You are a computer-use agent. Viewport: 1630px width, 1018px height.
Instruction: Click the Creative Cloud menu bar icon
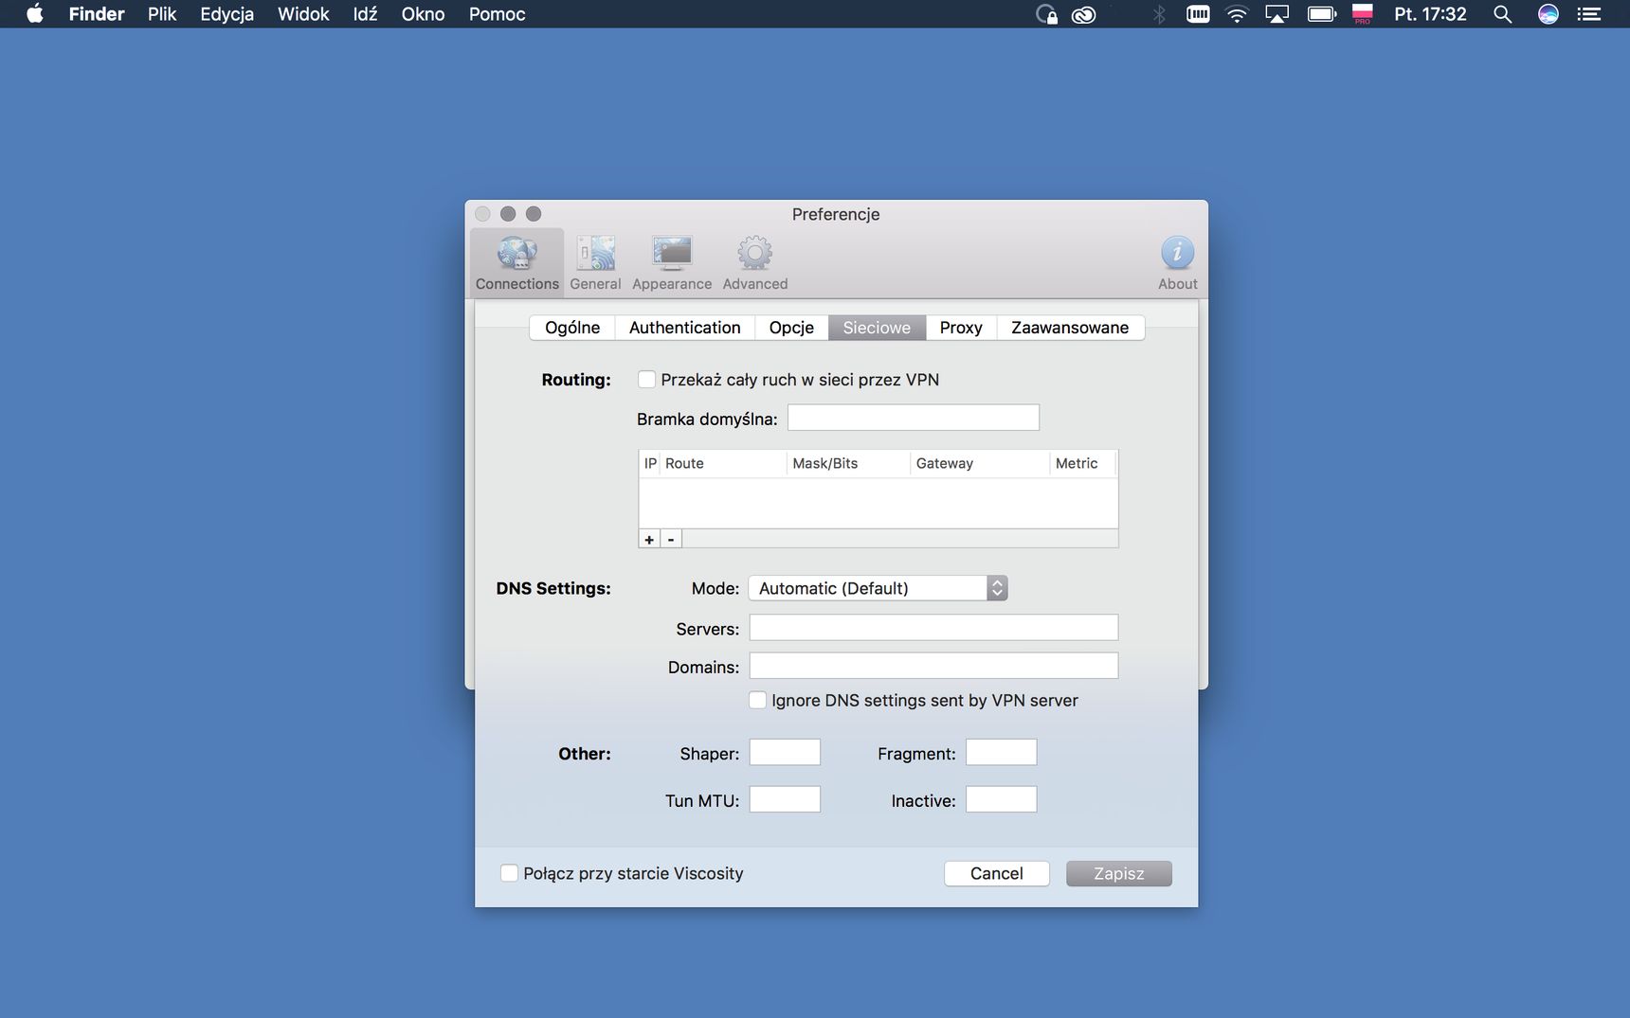pos(1083,14)
